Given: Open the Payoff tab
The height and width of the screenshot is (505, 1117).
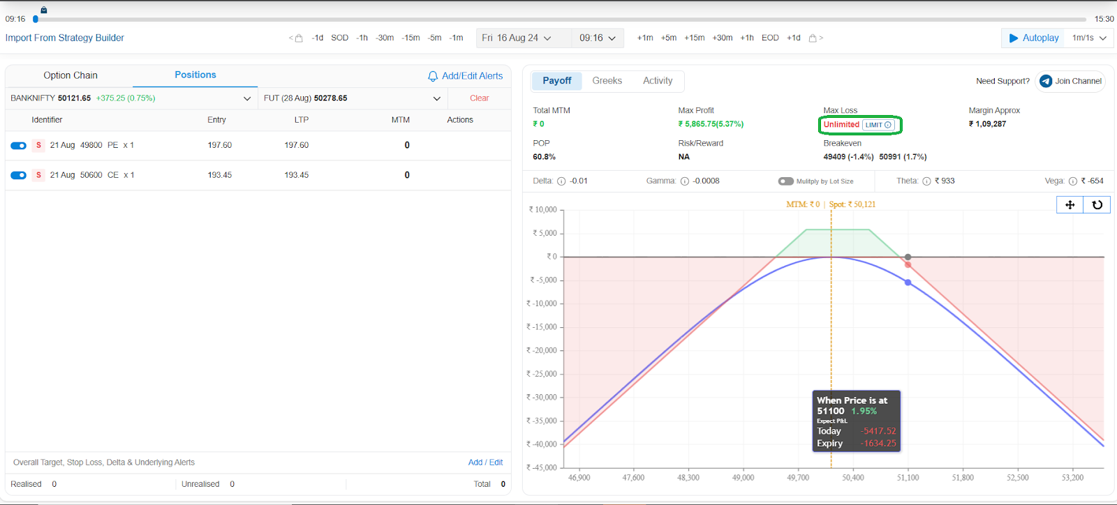Looking at the screenshot, I should coord(557,81).
